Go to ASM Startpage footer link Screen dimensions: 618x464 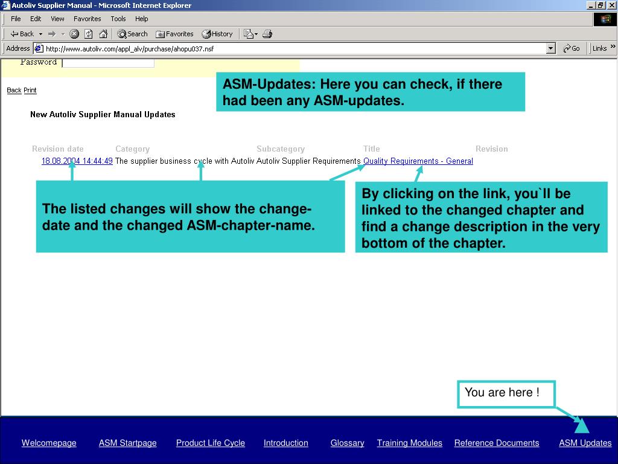click(x=128, y=443)
